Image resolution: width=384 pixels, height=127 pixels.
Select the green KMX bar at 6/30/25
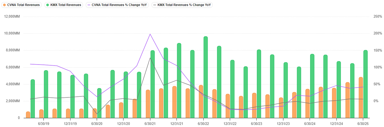(366, 84)
